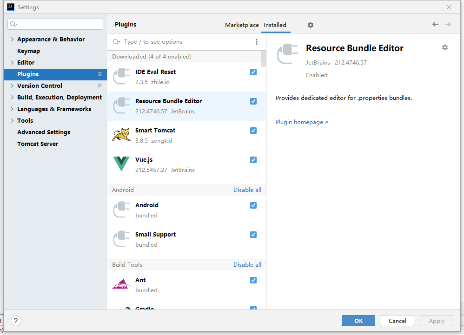Open the Plugin homepage link
Viewport: 464px width, 335px height.
point(302,122)
